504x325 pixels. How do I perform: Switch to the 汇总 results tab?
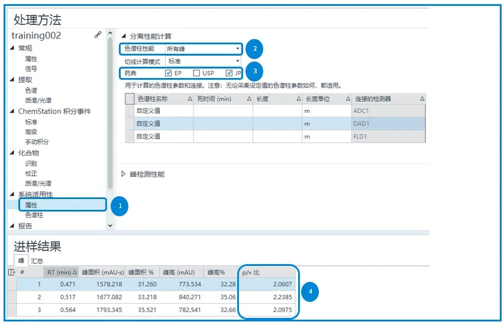click(x=36, y=260)
